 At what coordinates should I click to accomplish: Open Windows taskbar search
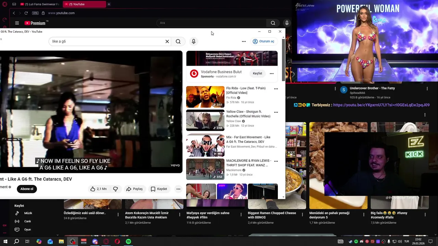pos(16,242)
